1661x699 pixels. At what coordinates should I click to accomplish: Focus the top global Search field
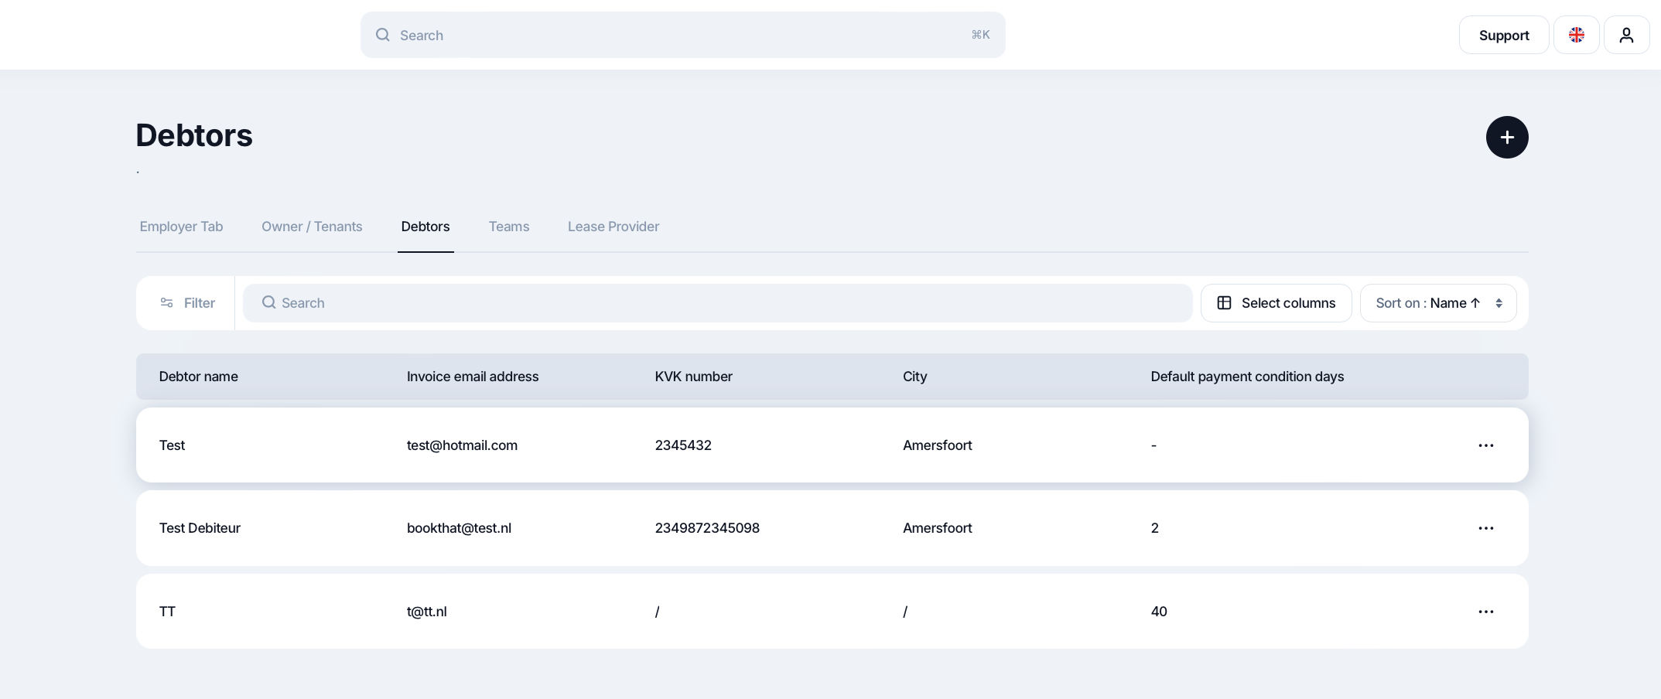(x=682, y=36)
